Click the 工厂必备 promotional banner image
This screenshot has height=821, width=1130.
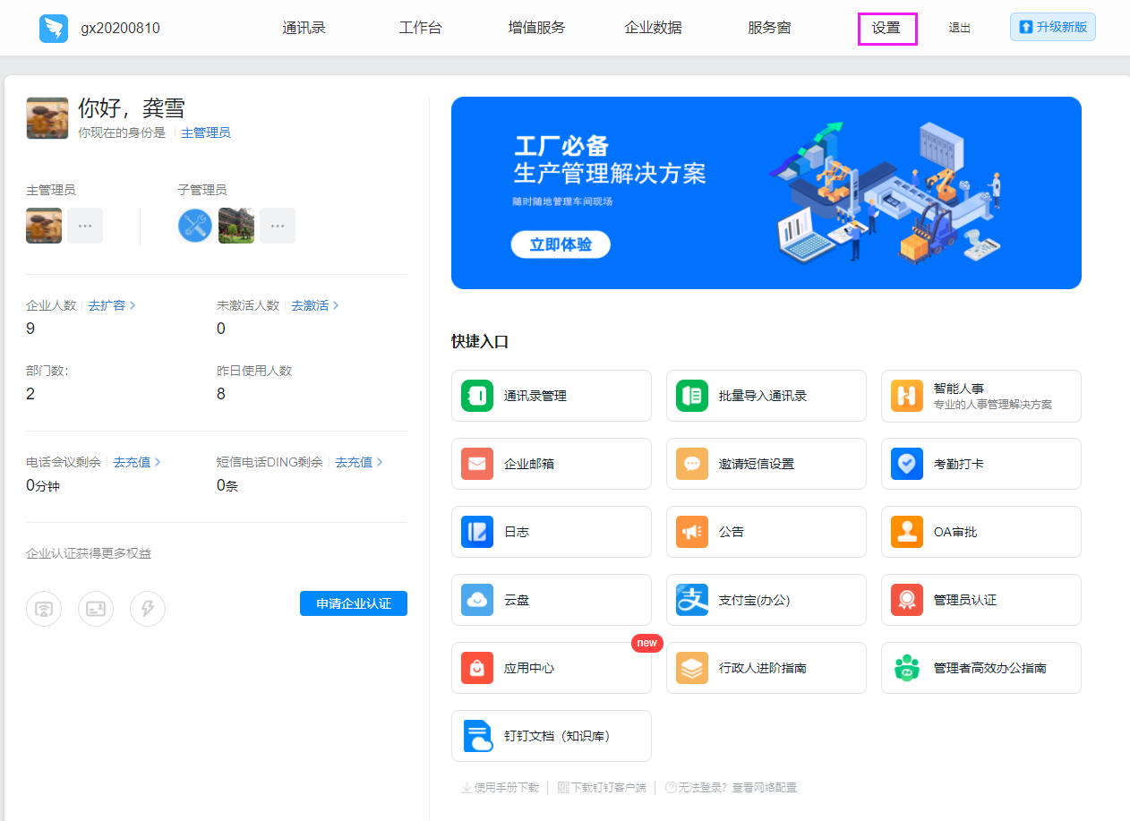[x=766, y=192]
